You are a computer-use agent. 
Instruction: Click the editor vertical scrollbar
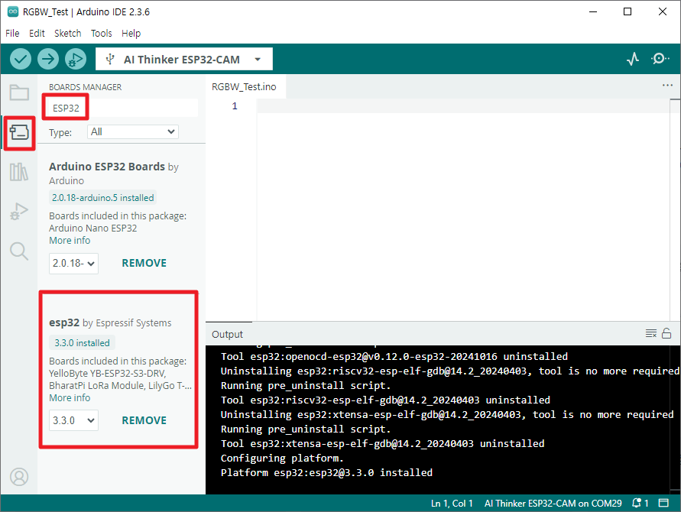pos(675,210)
